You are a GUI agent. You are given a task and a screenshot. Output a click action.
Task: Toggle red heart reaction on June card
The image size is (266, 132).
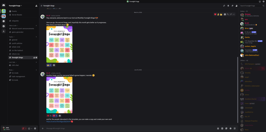tap(49, 116)
